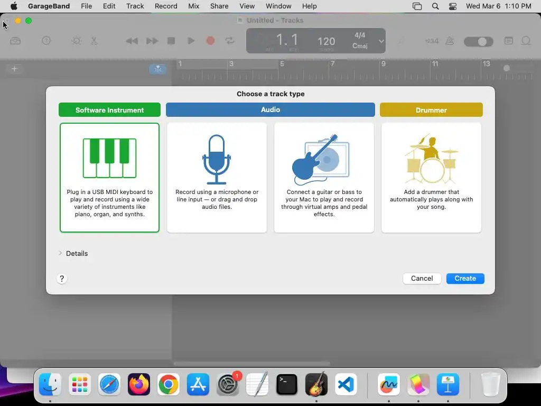Launch Firefox from the Dock
The width and height of the screenshot is (541, 406).
coord(139,384)
